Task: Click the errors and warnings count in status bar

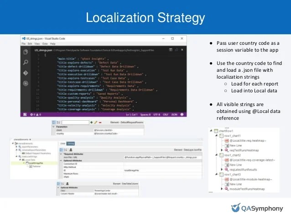Action: [x=36, y=115]
